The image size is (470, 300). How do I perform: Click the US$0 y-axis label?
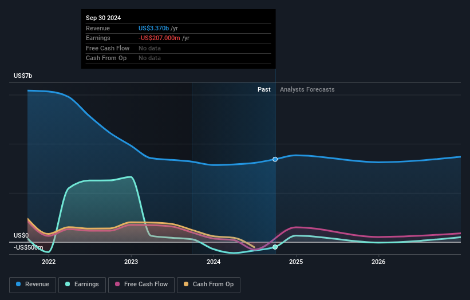coord(21,235)
